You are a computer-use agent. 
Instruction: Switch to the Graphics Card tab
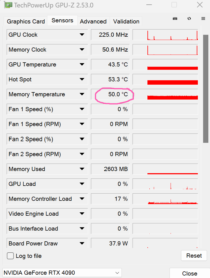tap(26, 22)
